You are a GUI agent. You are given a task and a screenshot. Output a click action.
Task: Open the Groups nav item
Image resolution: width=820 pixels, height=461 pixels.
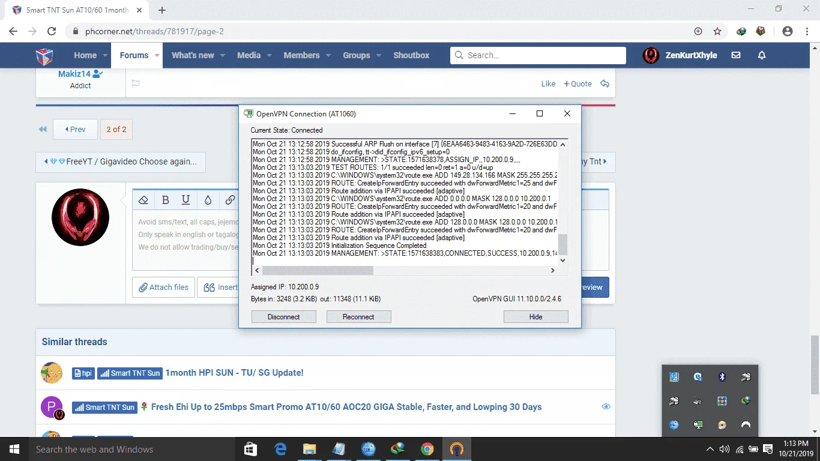pyautogui.click(x=357, y=55)
